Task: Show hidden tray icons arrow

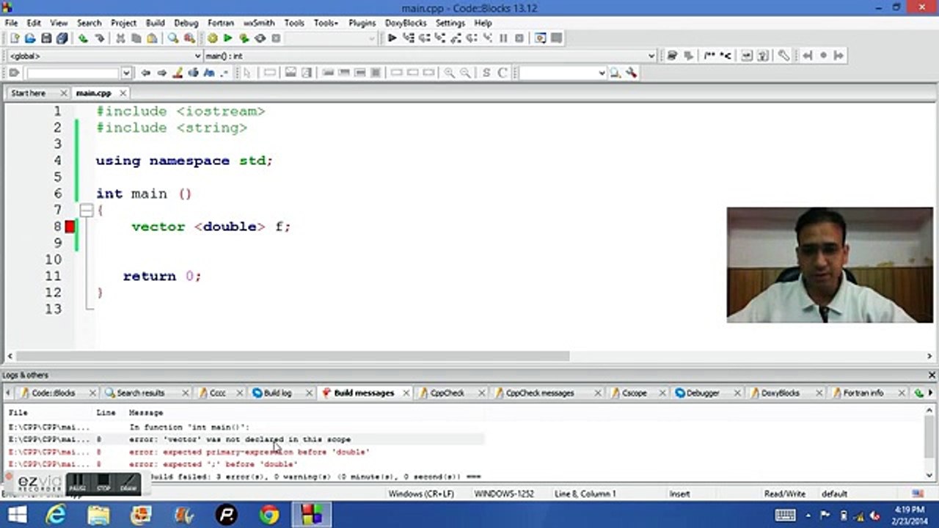Action: [x=808, y=516]
